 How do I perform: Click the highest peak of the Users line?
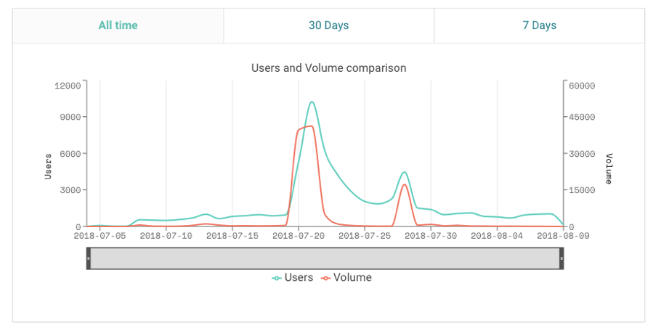pyautogui.click(x=312, y=102)
